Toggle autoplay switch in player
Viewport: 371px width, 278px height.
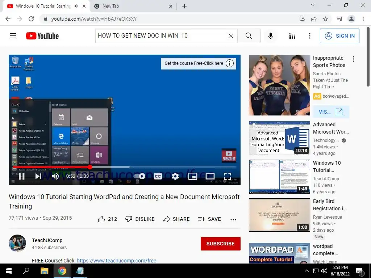click(139, 176)
